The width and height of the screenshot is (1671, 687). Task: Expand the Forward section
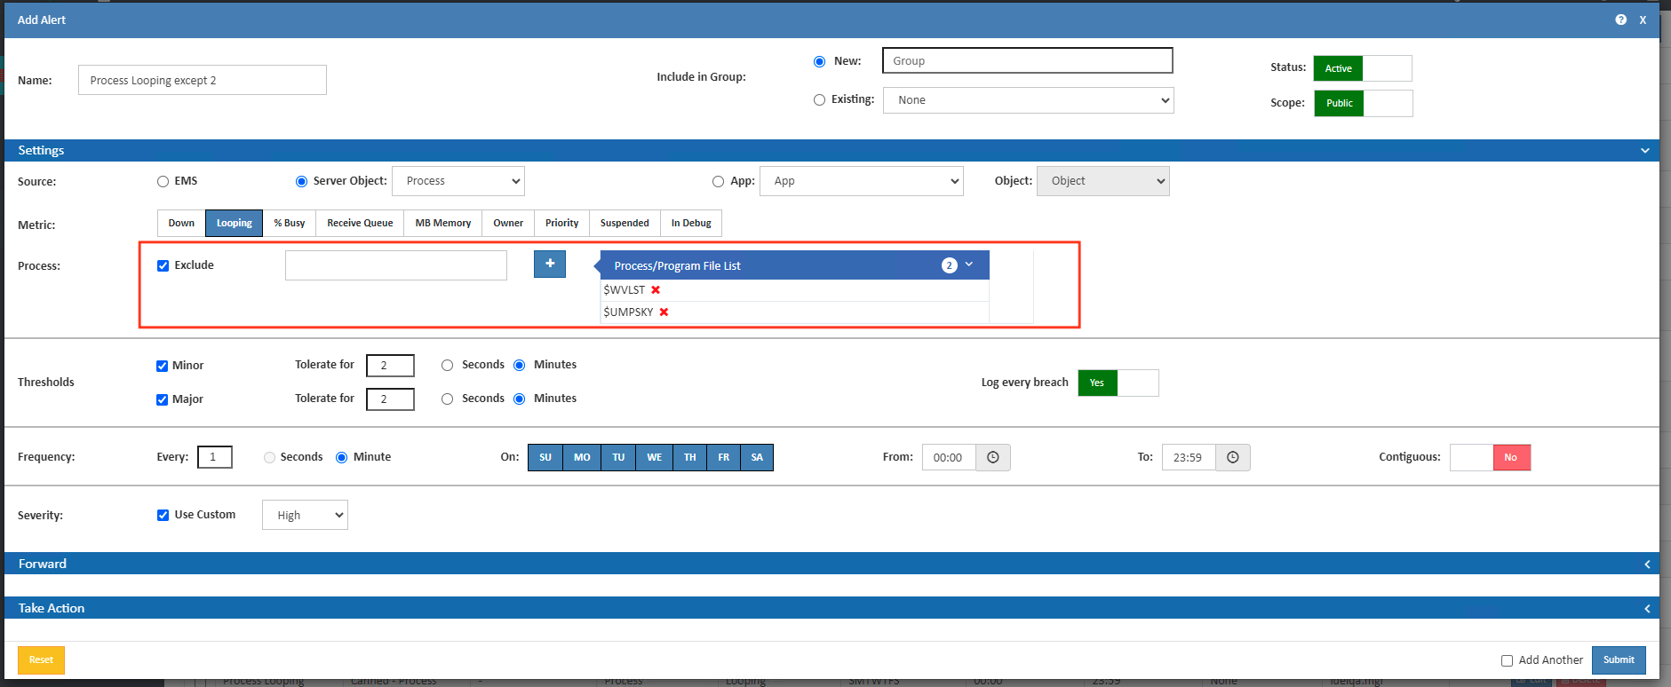pyautogui.click(x=1646, y=565)
